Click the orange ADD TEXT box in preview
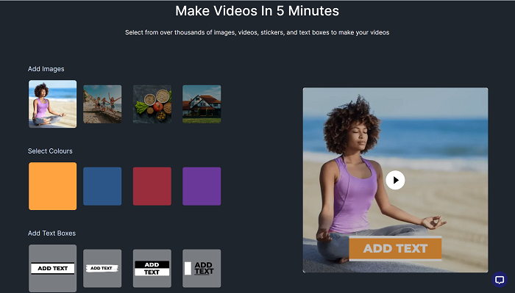 [395, 248]
